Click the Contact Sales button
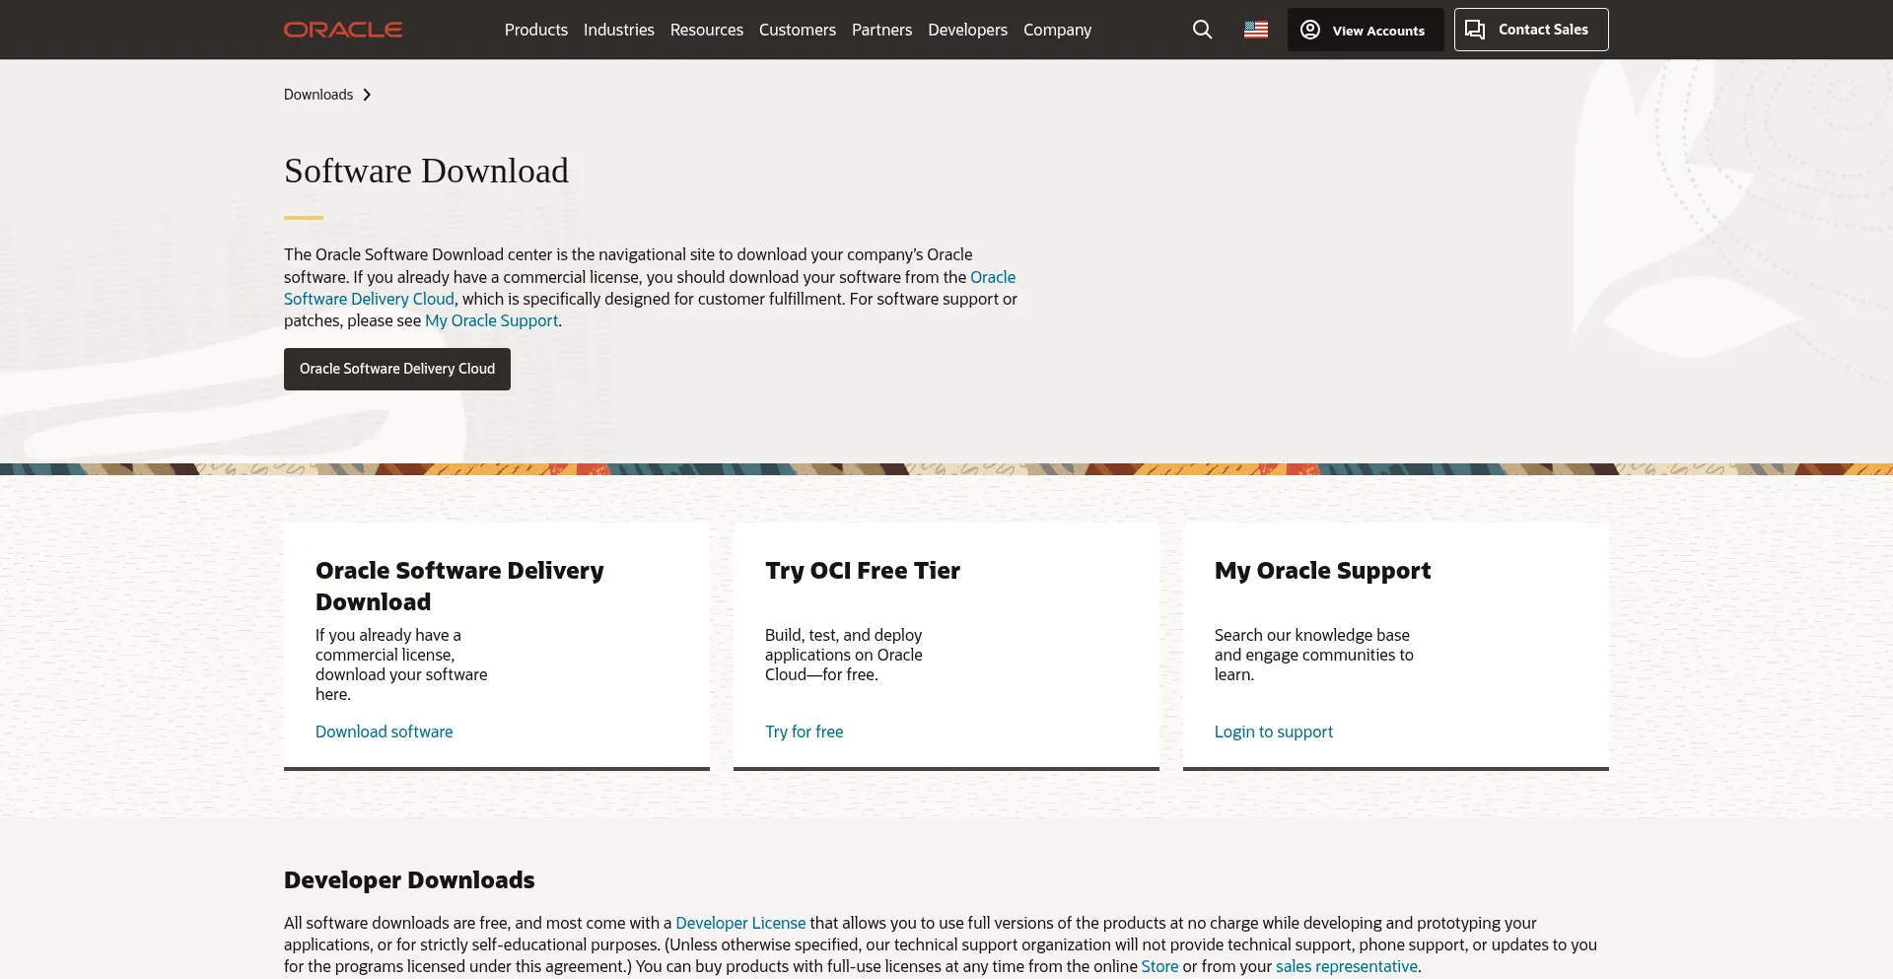The width and height of the screenshot is (1893, 979). pos(1531,30)
